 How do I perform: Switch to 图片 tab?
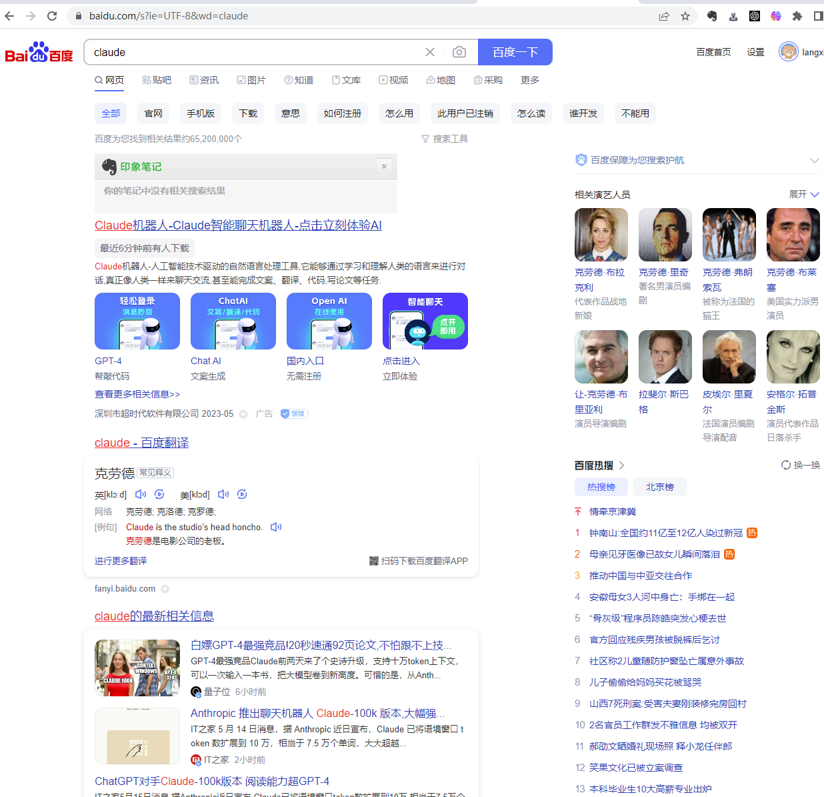pyautogui.click(x=251, y=80)
